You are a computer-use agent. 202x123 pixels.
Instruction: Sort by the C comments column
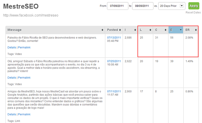[x=165, y=30]
